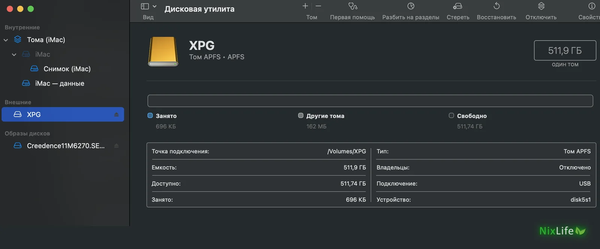Image resolution: width=600 pixels, height=249 pixels.
Task: Run First Aid stethoscope tool
Action: coord(352,6)
